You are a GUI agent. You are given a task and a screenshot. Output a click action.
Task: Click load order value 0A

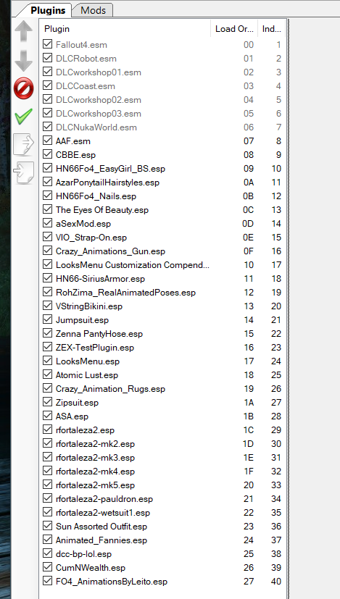pos(249,183)
